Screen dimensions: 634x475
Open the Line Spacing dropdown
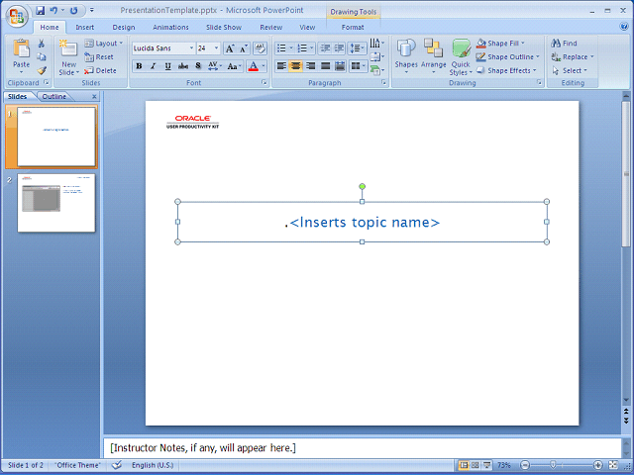(358, 48)
